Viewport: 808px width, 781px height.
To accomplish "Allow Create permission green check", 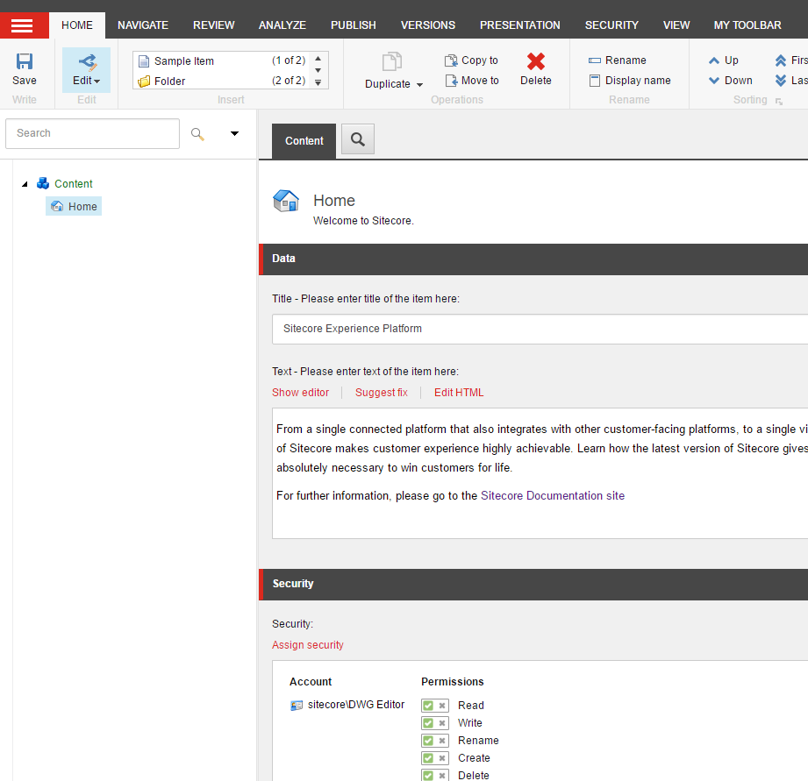I will [x=428, y=758].
